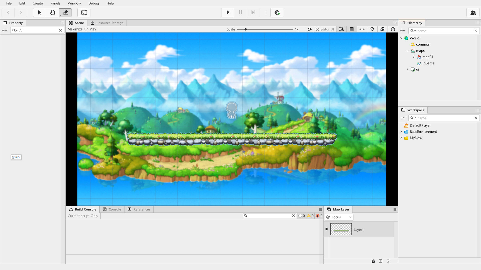
Task: Toggle the selection-bounds scene icon
Action: (341, 29)
